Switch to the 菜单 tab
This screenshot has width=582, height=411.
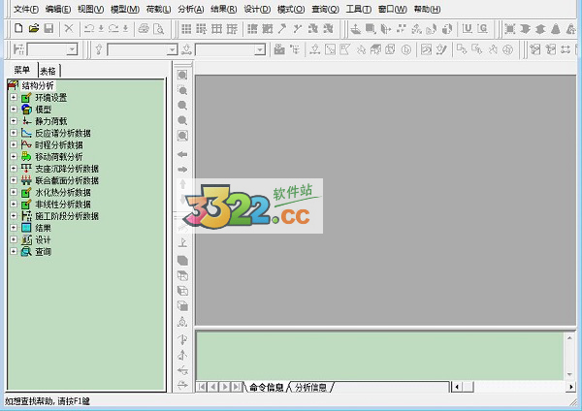(22, 70)
